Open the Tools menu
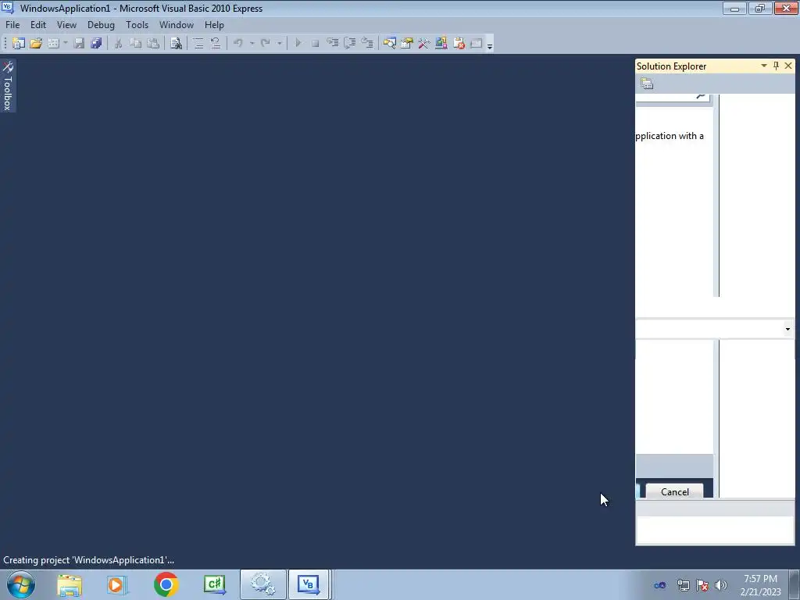Viewport: 800px width, 600px height. pyautogui.click(x=137, y=24)
